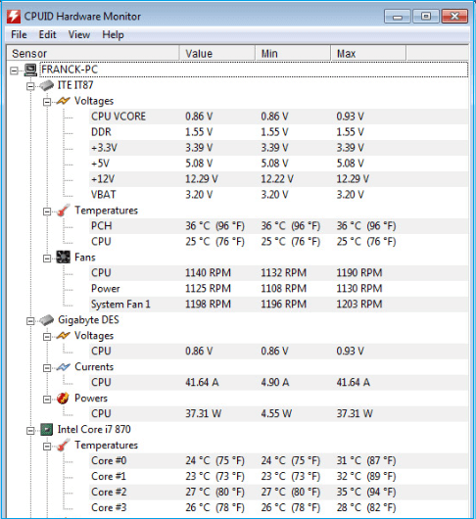Collapse the FRANCK-PC root node
The height and width of the screenshot is (519, 476).
(x=14, y=71)
